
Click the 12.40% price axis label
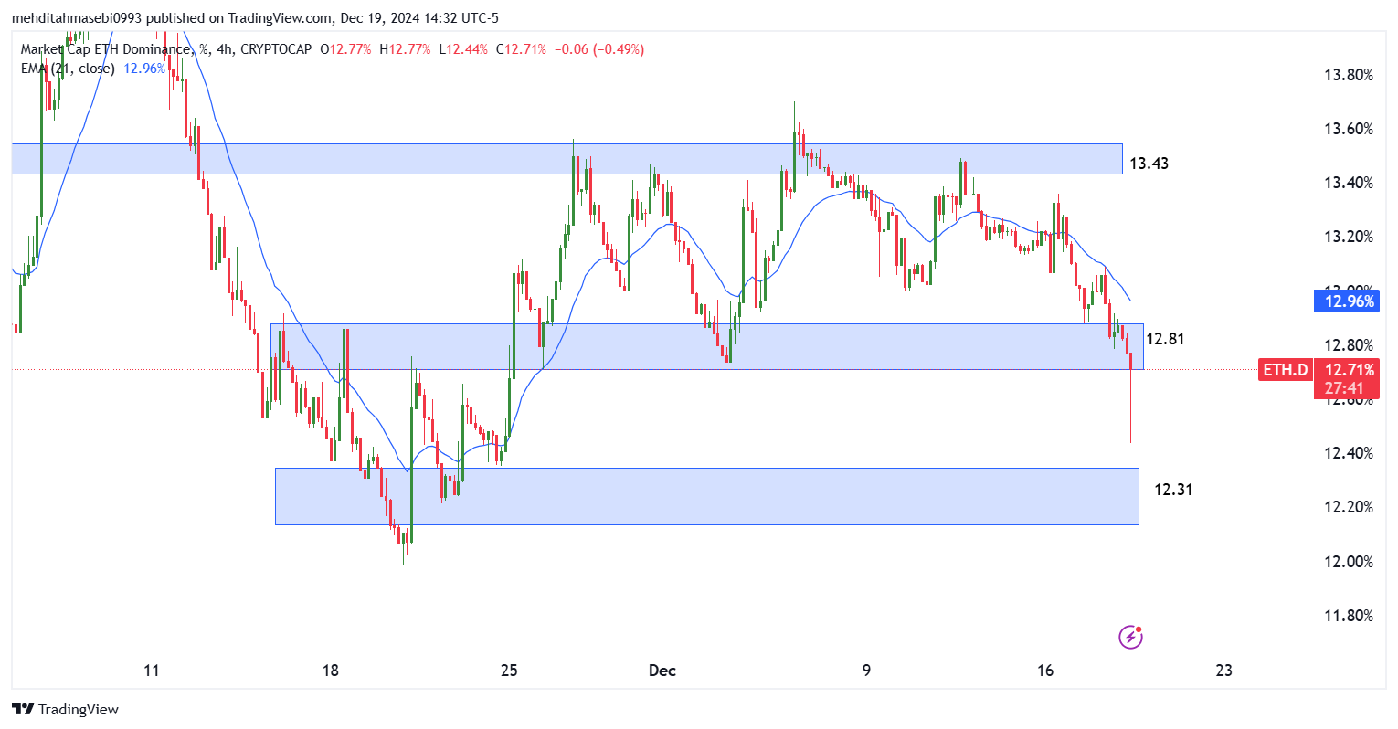coord(1349,453)
